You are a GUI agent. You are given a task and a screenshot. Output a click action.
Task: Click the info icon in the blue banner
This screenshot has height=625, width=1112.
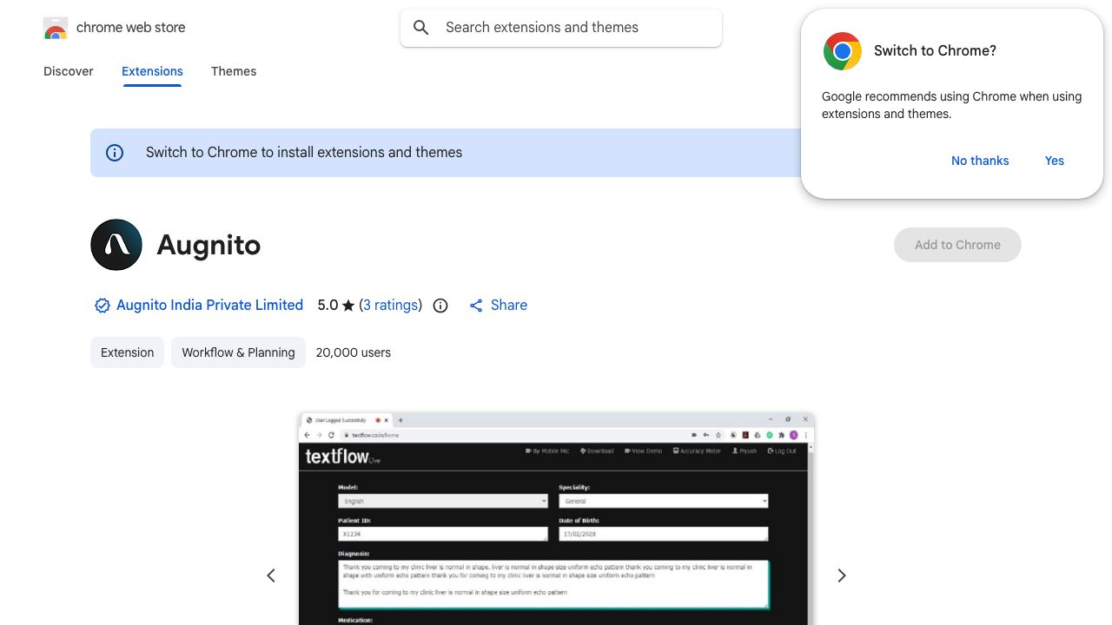click(x=115, y=153)
